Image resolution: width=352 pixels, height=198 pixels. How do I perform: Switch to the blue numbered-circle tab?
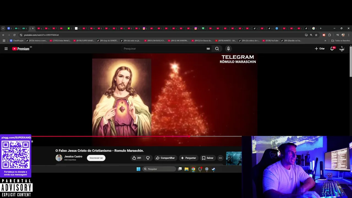277,28
